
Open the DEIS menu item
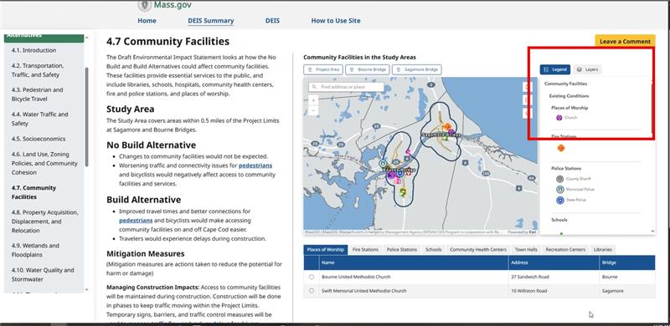coord(272,21)
